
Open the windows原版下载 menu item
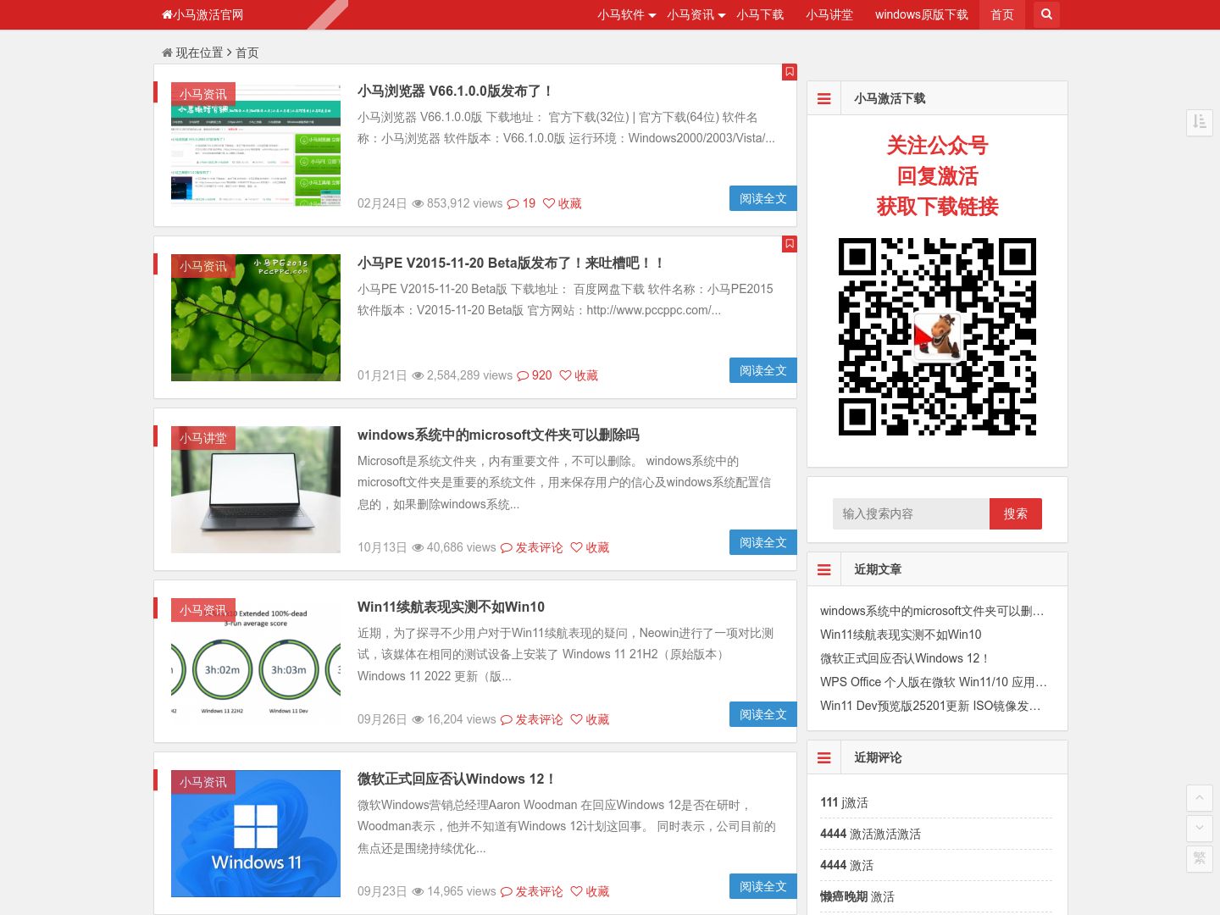coord(922,14)
